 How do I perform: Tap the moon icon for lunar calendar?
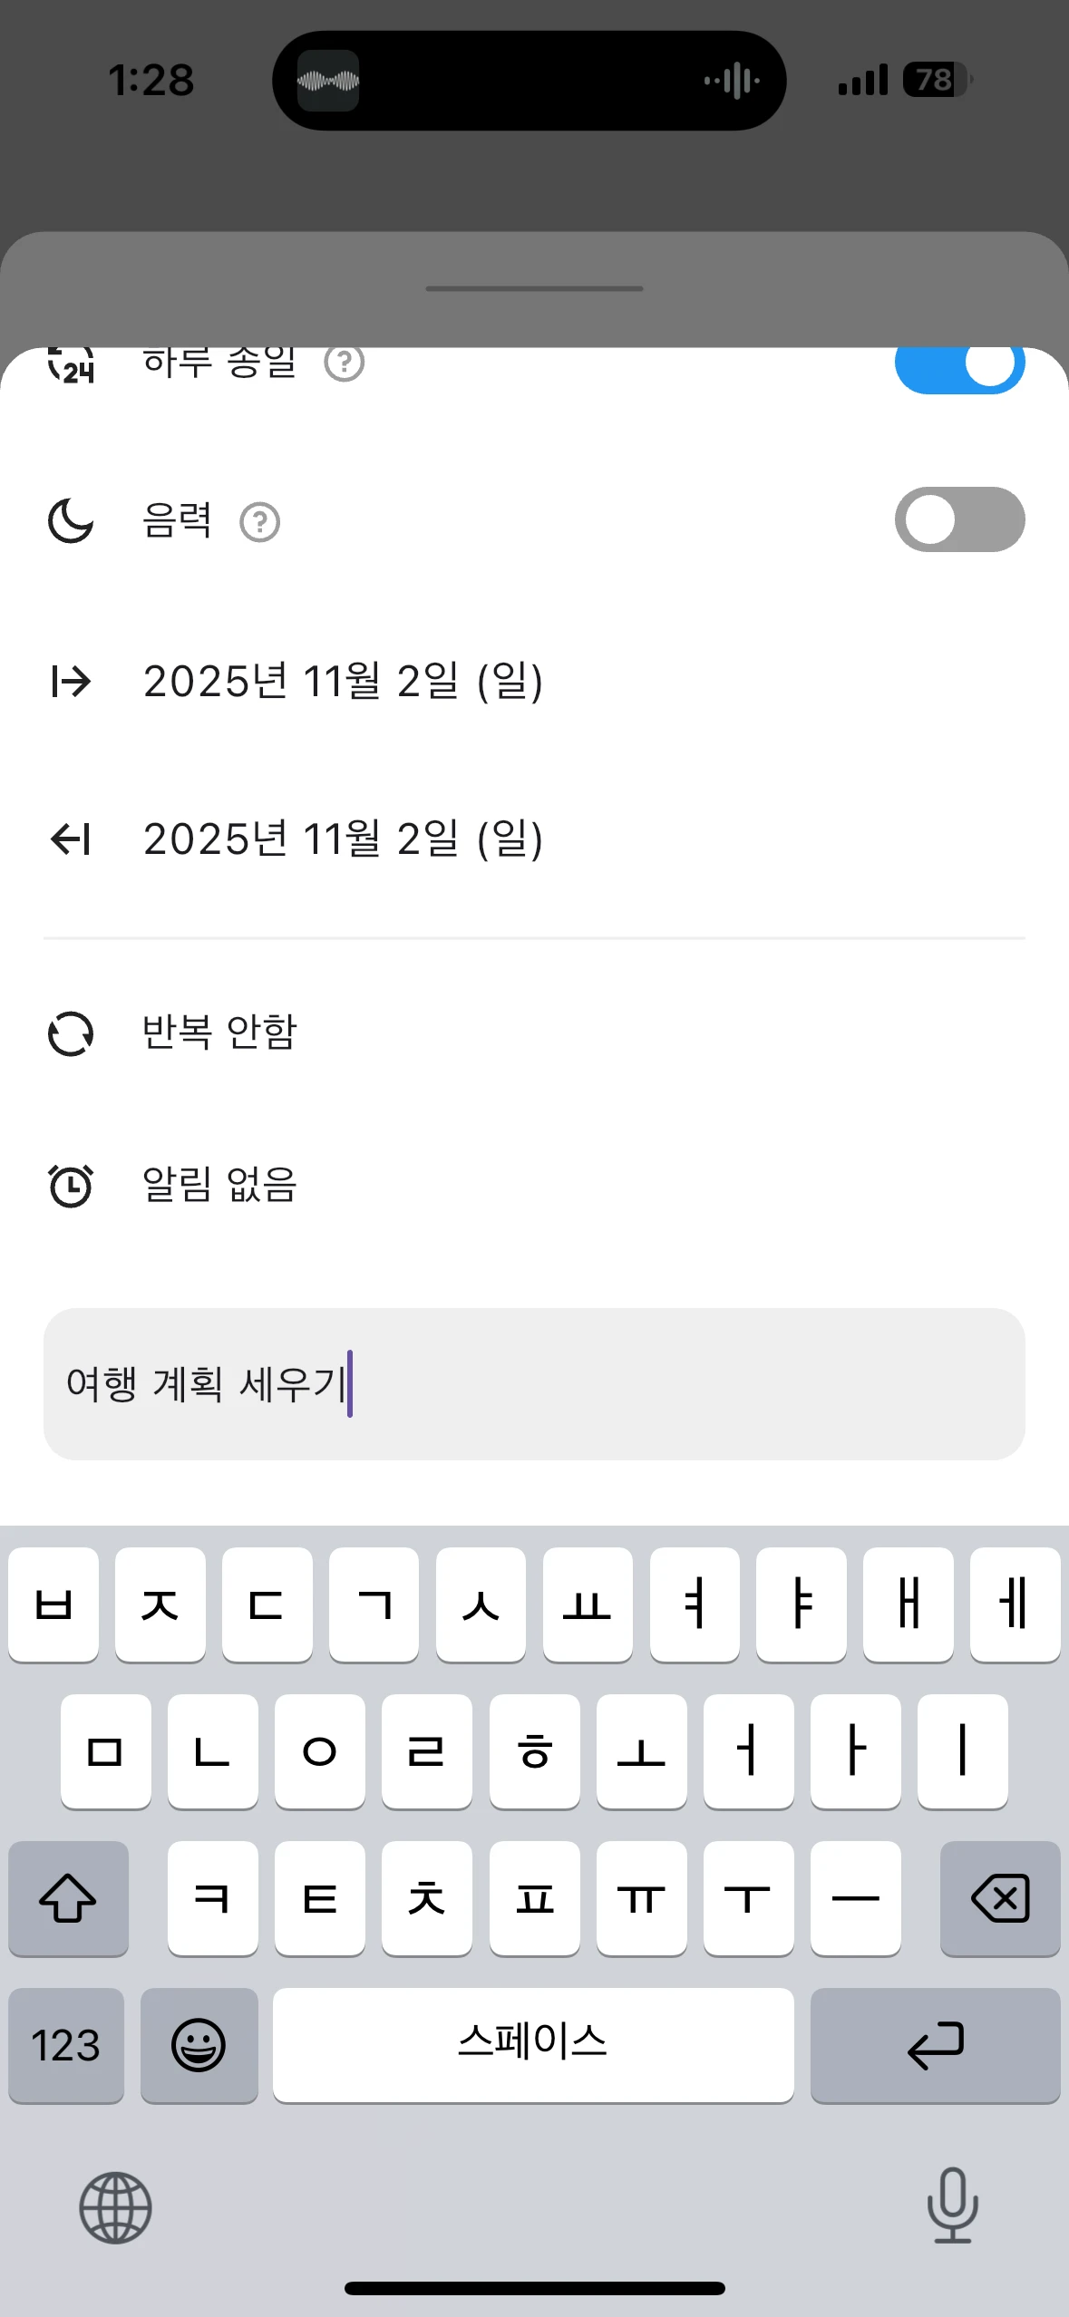(x=71, y=520)
